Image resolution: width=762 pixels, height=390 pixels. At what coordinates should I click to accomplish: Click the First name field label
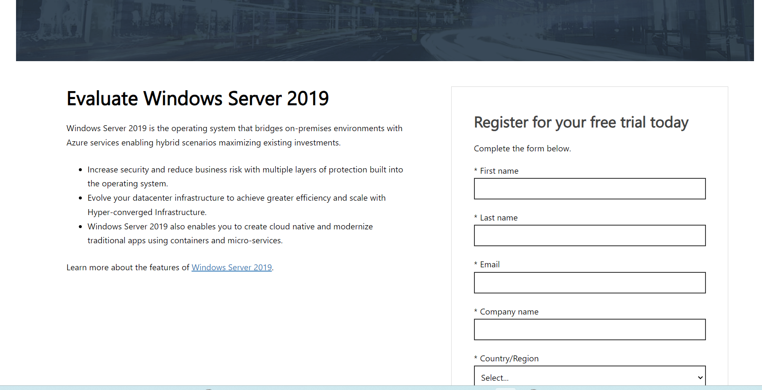click(x=496, y=171)
